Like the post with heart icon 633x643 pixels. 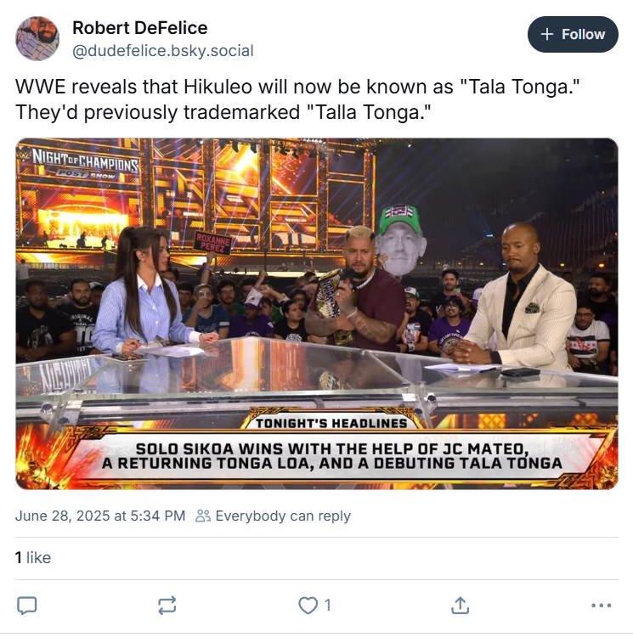coord(308,606)
